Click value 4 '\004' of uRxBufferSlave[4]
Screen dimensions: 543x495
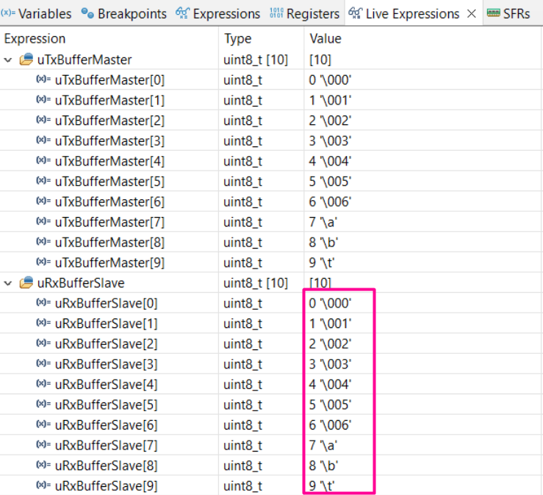[x=330, y=385]
